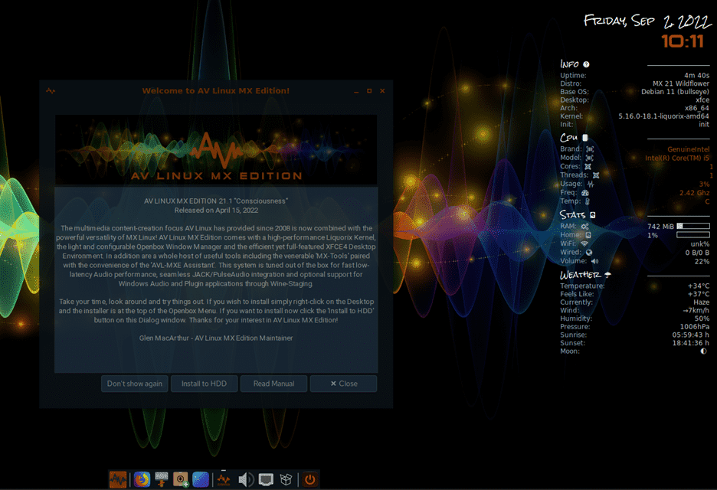Click the Install to HDD button
This screenshot has height=490, width=717.
[204, 384]
